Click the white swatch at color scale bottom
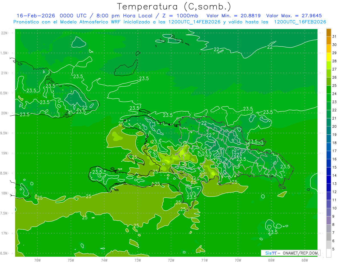Image resolution: width=342 pixels, height=264 pixels. pos(329,253)
